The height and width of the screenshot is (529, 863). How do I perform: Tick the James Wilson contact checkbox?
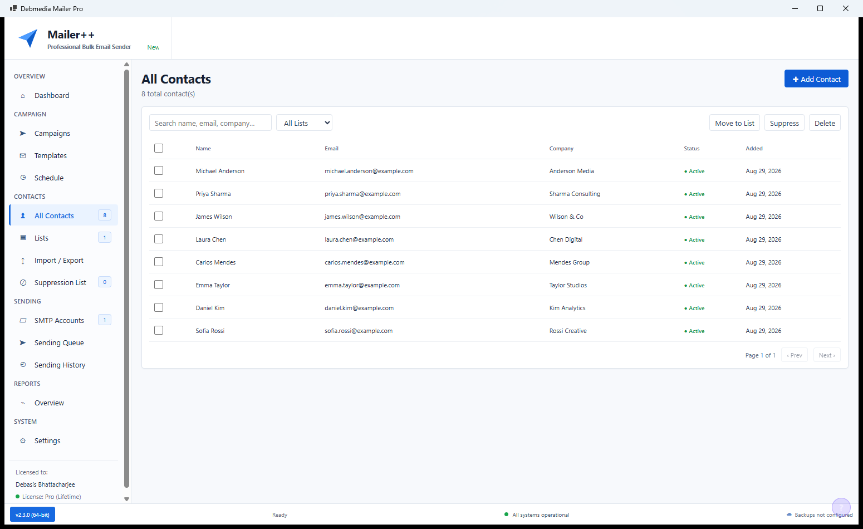coord(159,216)
